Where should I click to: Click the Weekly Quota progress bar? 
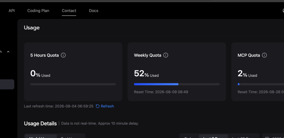coord(177,84)
